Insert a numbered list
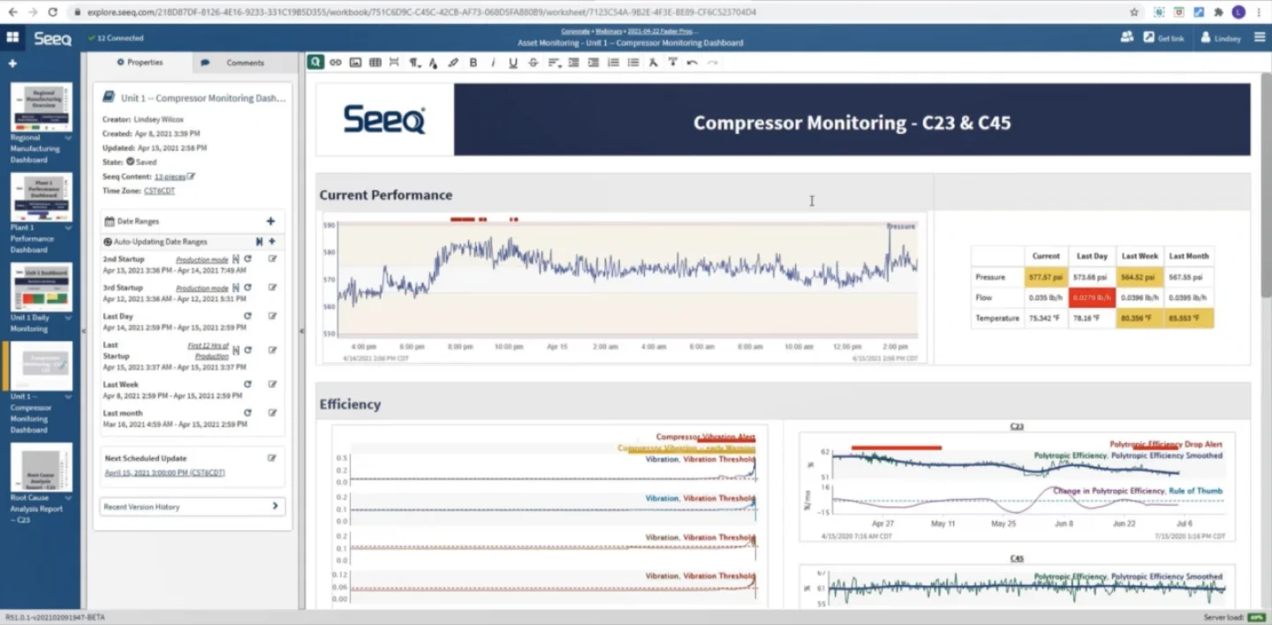 pos(613,63)
